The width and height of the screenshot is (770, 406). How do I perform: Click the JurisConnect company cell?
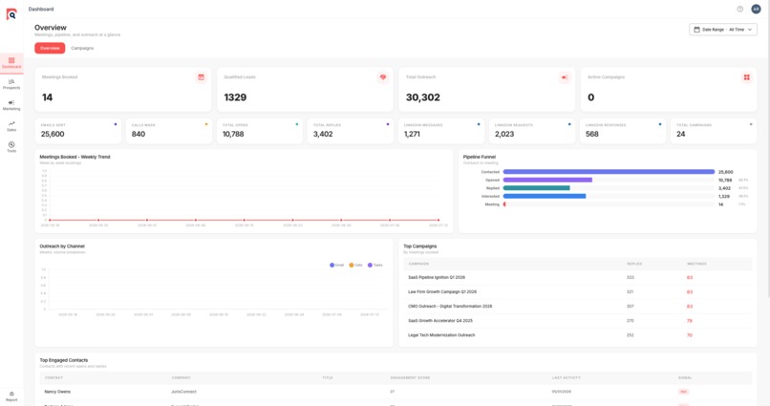coord(183,392)
